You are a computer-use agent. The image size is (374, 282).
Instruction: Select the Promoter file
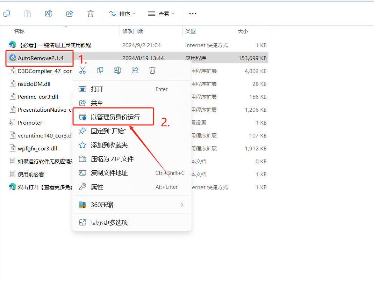[x=30, y=123]
